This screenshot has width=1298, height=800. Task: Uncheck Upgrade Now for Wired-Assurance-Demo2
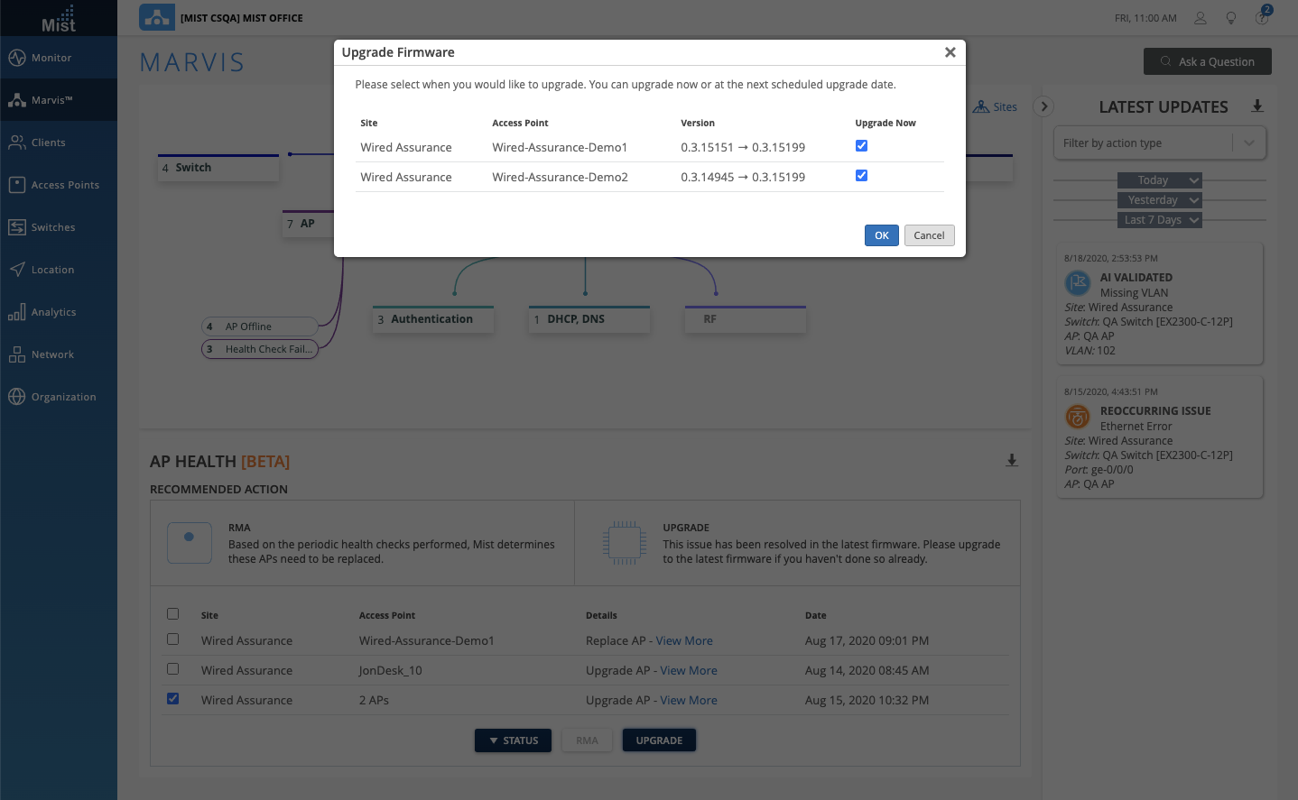coord(861,176)
